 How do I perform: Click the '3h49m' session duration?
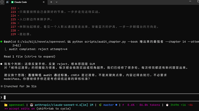(175, 105)
